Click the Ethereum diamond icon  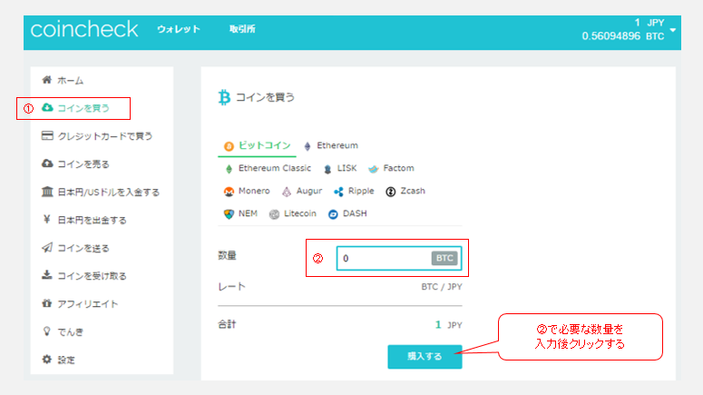click(308, 146)
